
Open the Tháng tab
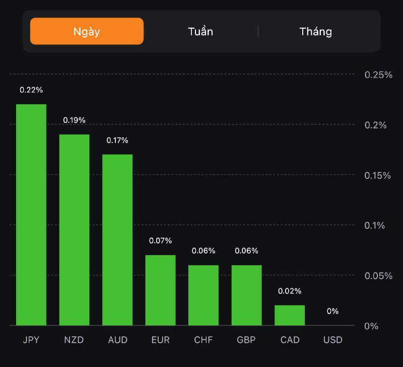coord(316,31)
